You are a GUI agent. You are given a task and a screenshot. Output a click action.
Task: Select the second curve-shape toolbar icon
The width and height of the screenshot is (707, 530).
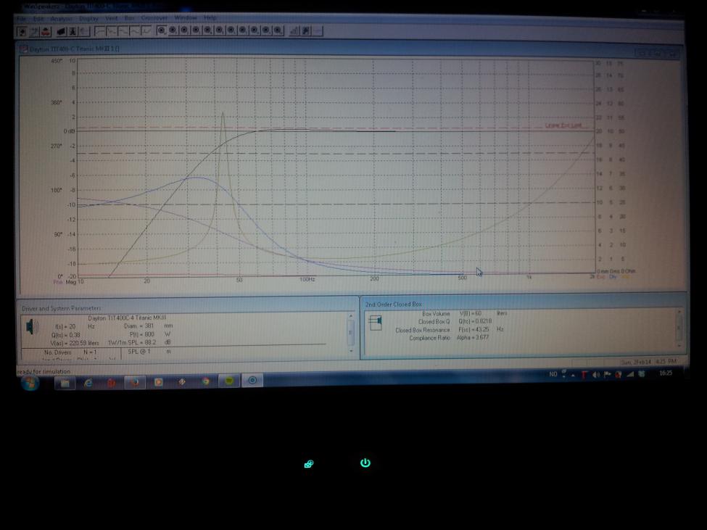[x=112, y=30]
